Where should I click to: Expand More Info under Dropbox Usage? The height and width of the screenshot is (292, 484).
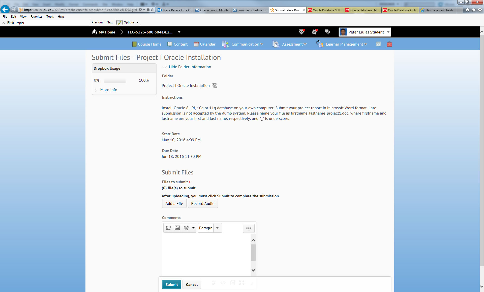point(108,90)
